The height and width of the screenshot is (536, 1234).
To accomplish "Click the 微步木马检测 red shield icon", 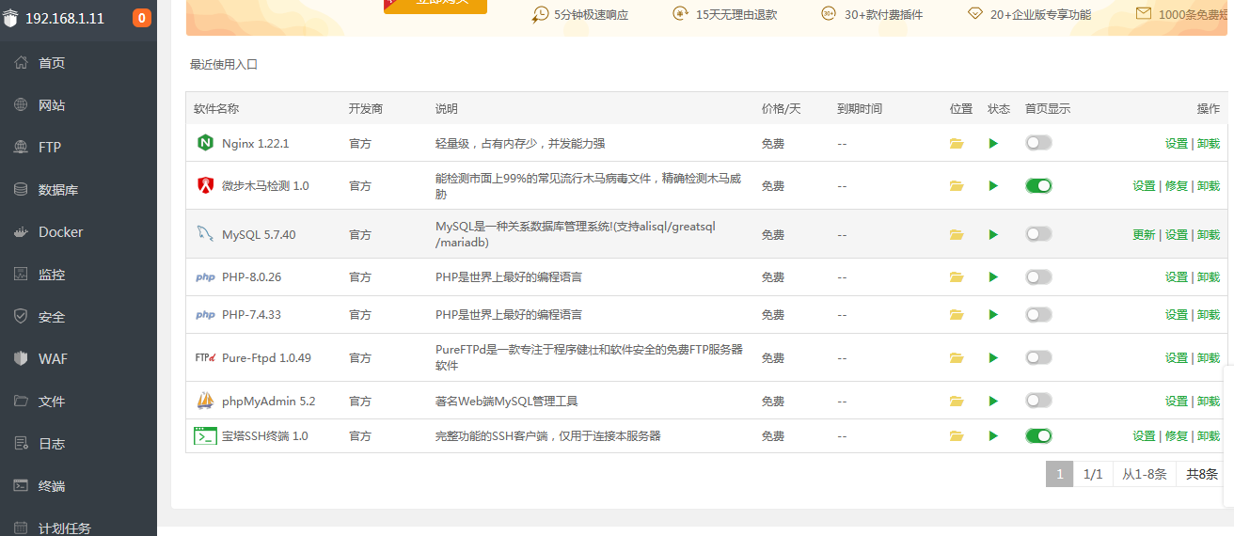I will 205,186.
